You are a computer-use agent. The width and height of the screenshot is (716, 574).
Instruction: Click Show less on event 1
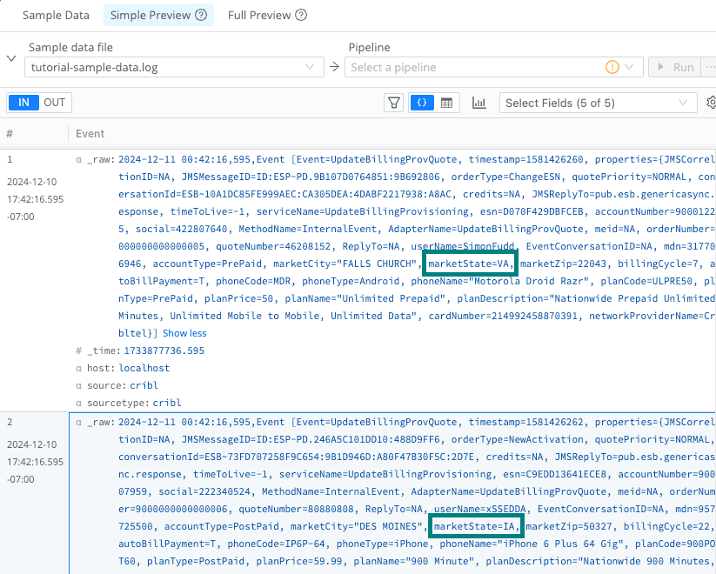184,333
